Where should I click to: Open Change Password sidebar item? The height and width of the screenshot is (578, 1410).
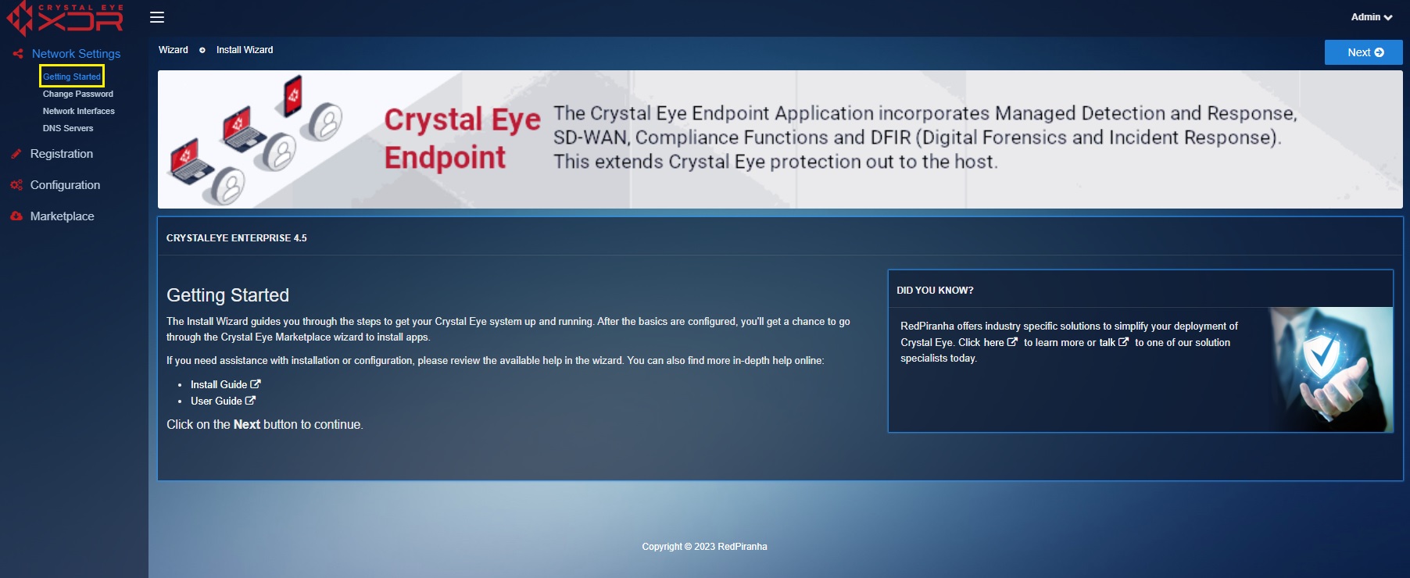click(x=77, y=94)
